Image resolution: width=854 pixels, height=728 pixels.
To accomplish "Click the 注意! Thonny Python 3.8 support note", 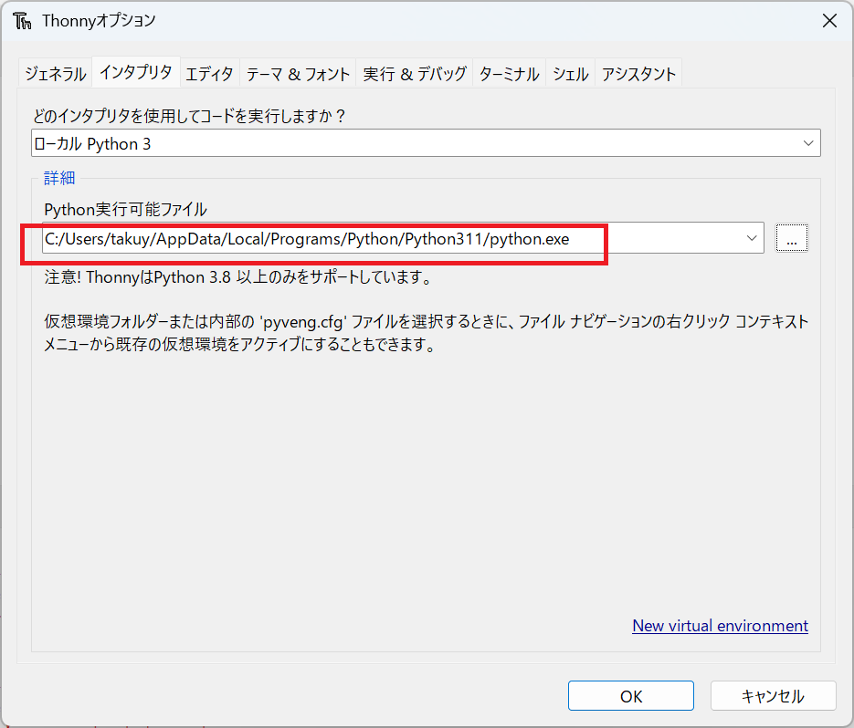I will (x=239, y=277).
